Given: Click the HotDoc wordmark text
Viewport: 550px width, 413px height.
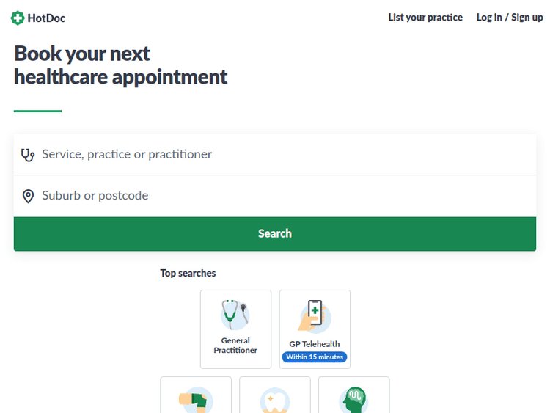Looking at the screenshot, I should pos(46,18).
